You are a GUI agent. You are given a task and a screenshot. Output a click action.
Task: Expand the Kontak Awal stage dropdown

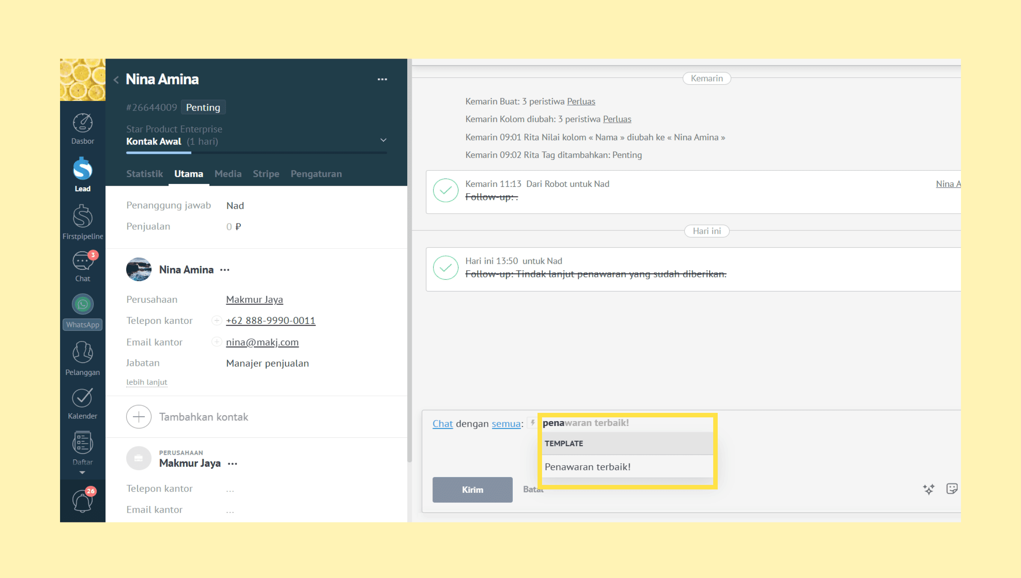(384, 140)
